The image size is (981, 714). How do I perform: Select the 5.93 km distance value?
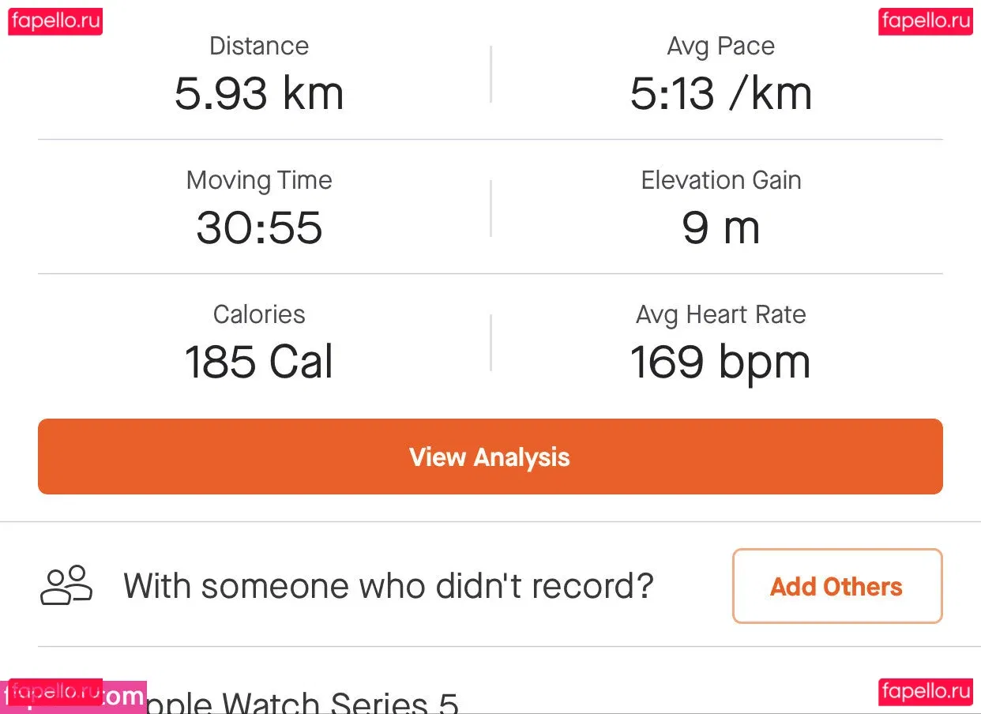click(x=259, y=93)
